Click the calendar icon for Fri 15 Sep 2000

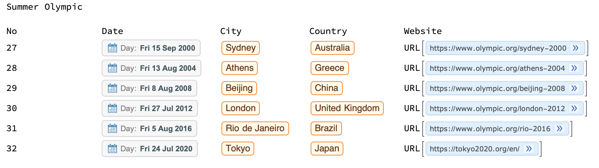click(x=112, y=48)
